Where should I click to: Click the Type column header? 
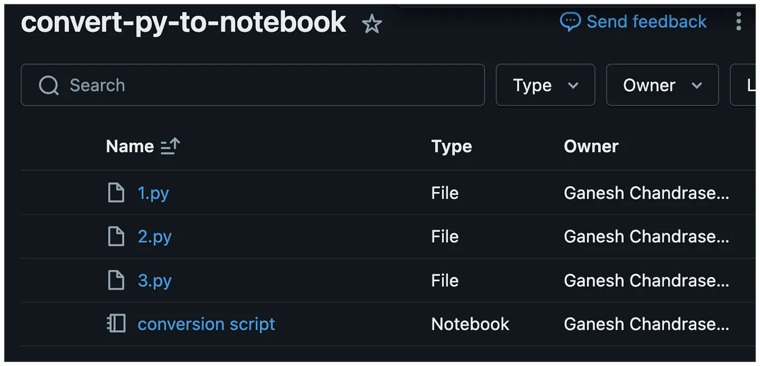(451, 146)
